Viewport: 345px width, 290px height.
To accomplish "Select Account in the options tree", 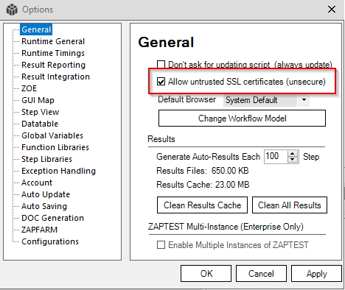I will pyautogui.click(x=37, y=183).
